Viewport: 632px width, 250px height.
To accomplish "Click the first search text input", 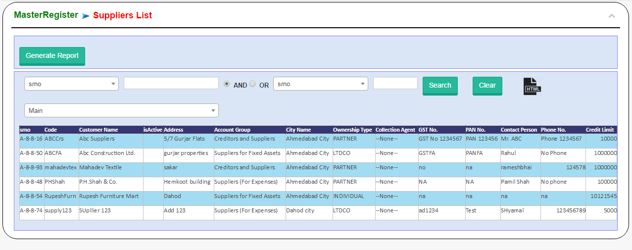I will pyautogui.click(x=171, y=83).
